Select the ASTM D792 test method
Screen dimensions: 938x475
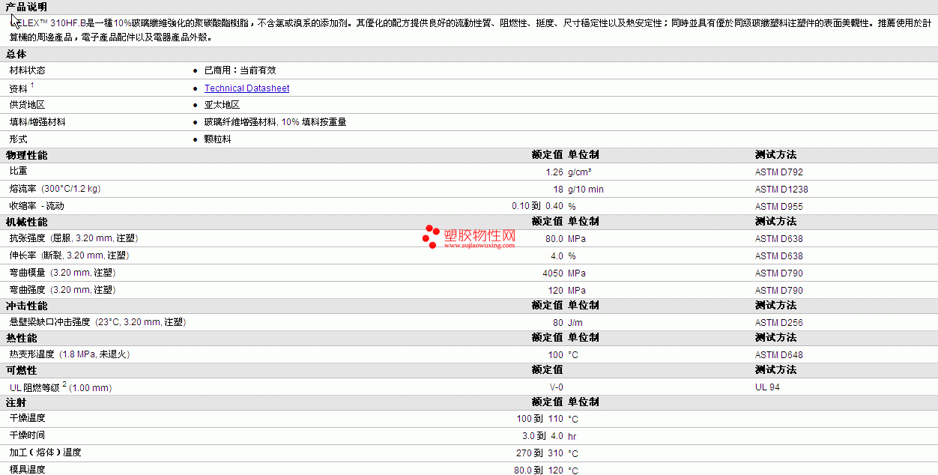coord(779,172)
